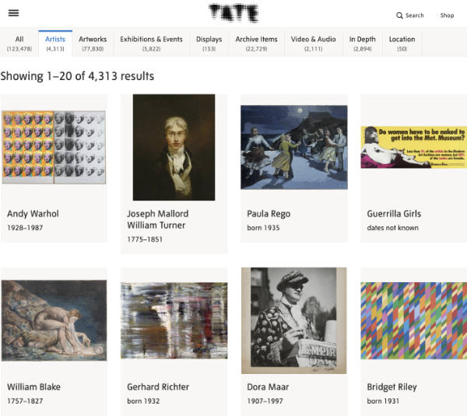Click the Andy Warhol artist name
This screenshot has width=467, height=416.
point(33,214)
